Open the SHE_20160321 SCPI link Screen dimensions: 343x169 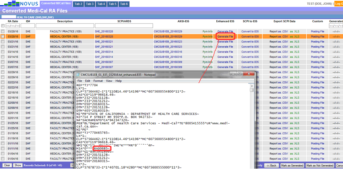pyautogui.click(x=104, y=42)
